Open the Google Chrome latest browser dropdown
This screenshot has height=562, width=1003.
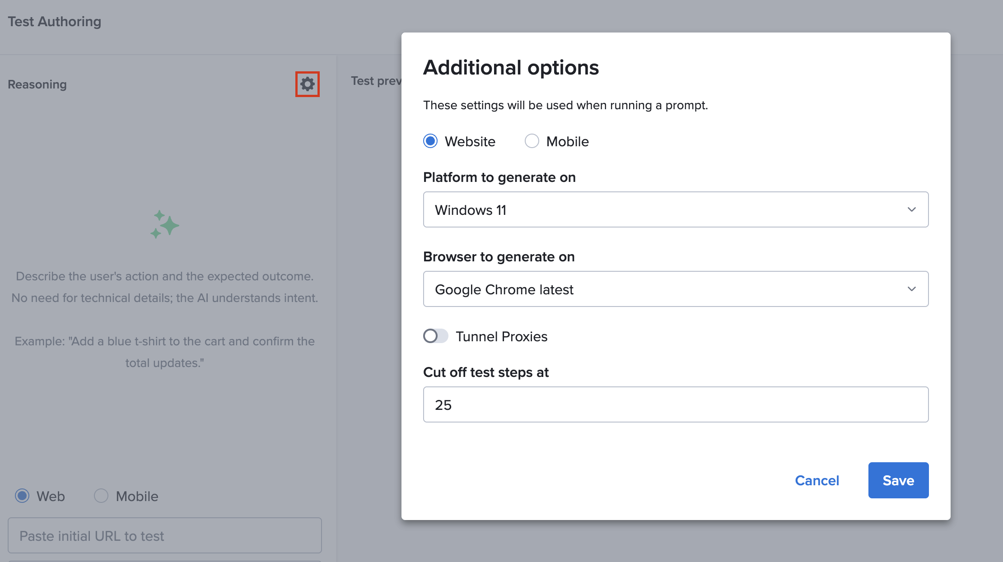click(x=675, y=289)
